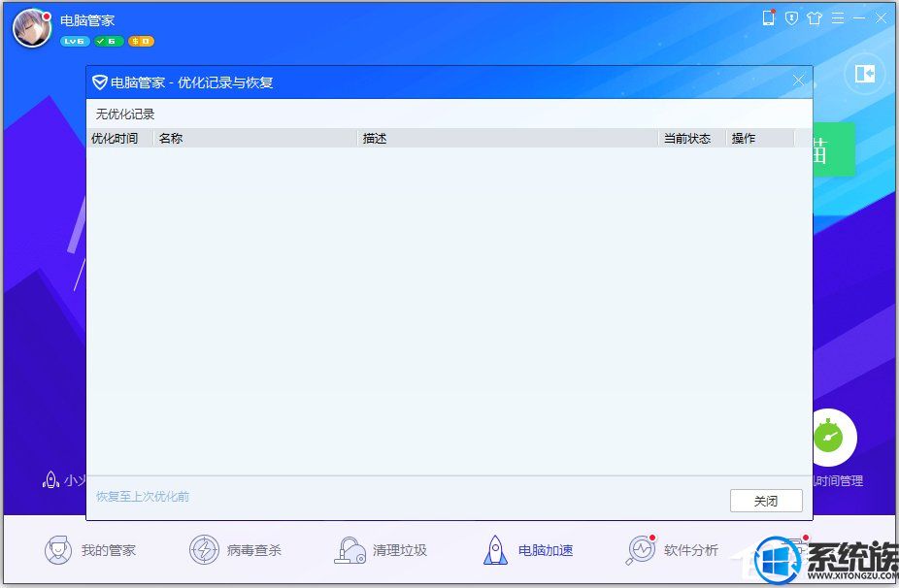Click the 病毒查杀 lightning icon
This screenshot has height=588, width=899.
[204, 550]
